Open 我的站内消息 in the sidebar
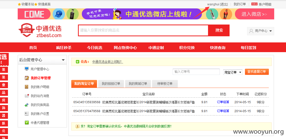The width and height of the screenshot is (286, 139). pyautogui.click(x=40, y=96)
